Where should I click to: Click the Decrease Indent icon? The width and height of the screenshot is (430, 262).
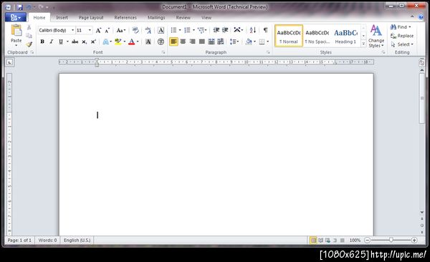point(216,30)
